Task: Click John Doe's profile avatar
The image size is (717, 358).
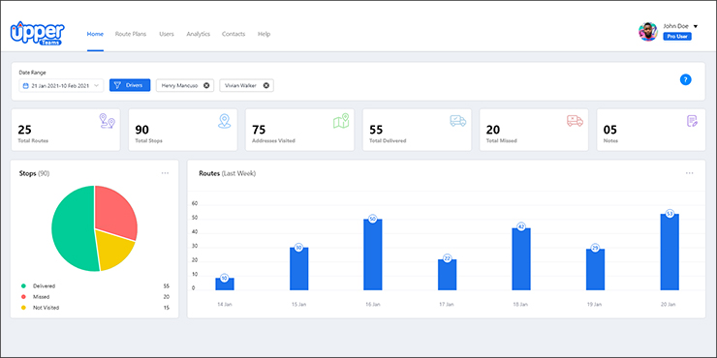Action: click(x=648, y=32)
